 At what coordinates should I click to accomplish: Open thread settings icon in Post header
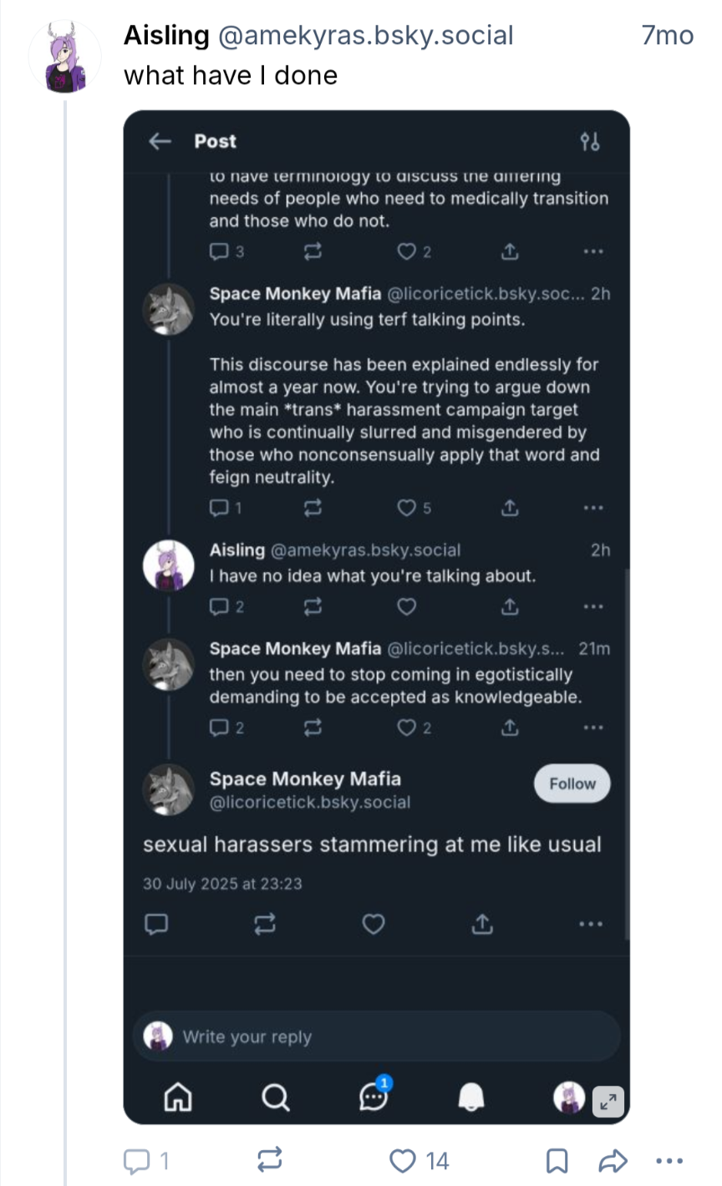590,141
